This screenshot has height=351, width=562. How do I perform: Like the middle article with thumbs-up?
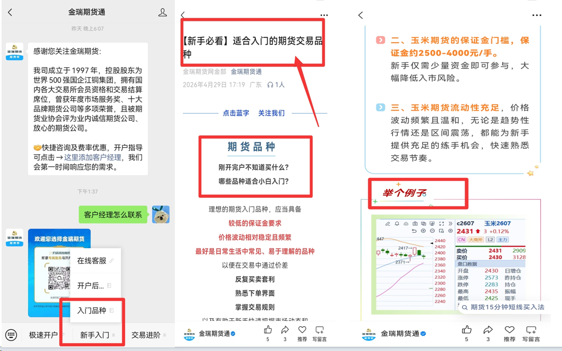pos(268,329)
